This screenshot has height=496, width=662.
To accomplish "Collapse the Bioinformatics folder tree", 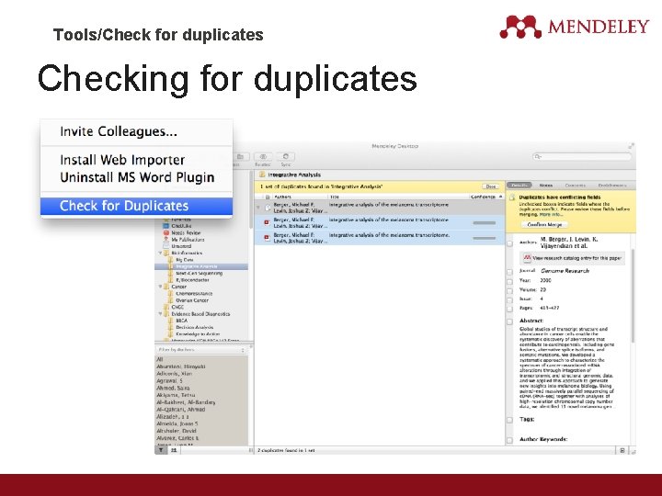I will coord(160,253).
